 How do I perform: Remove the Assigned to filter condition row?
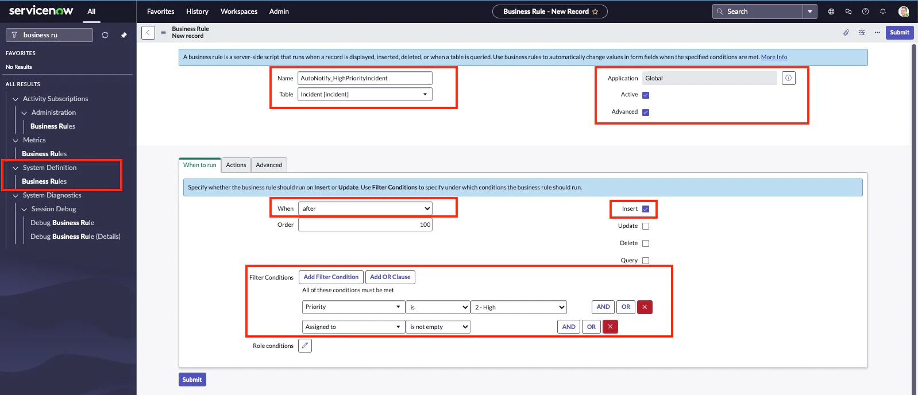point(610,327)
